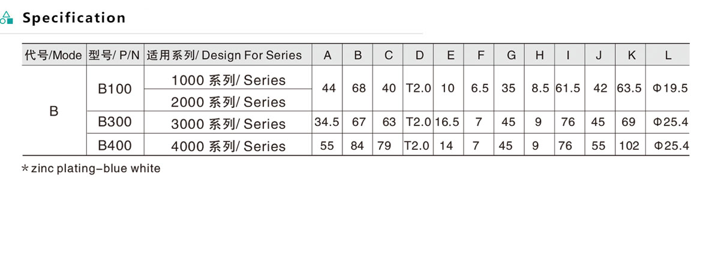The image size is (712, 277).
Task: Click the Specification heading text
Action: (74, 18)
